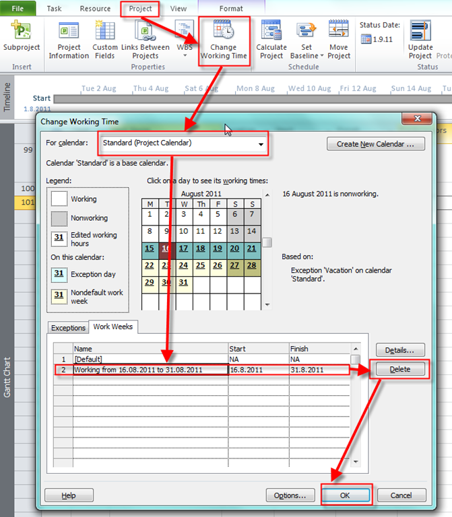The height and width of the screenshot is (517, 452).
Task: Click Create New Calendar button
Action: 381,144
